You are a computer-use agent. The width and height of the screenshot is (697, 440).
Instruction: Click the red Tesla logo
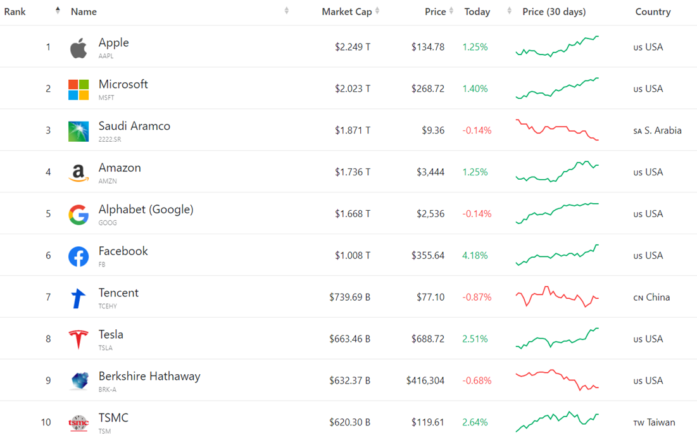78,339
